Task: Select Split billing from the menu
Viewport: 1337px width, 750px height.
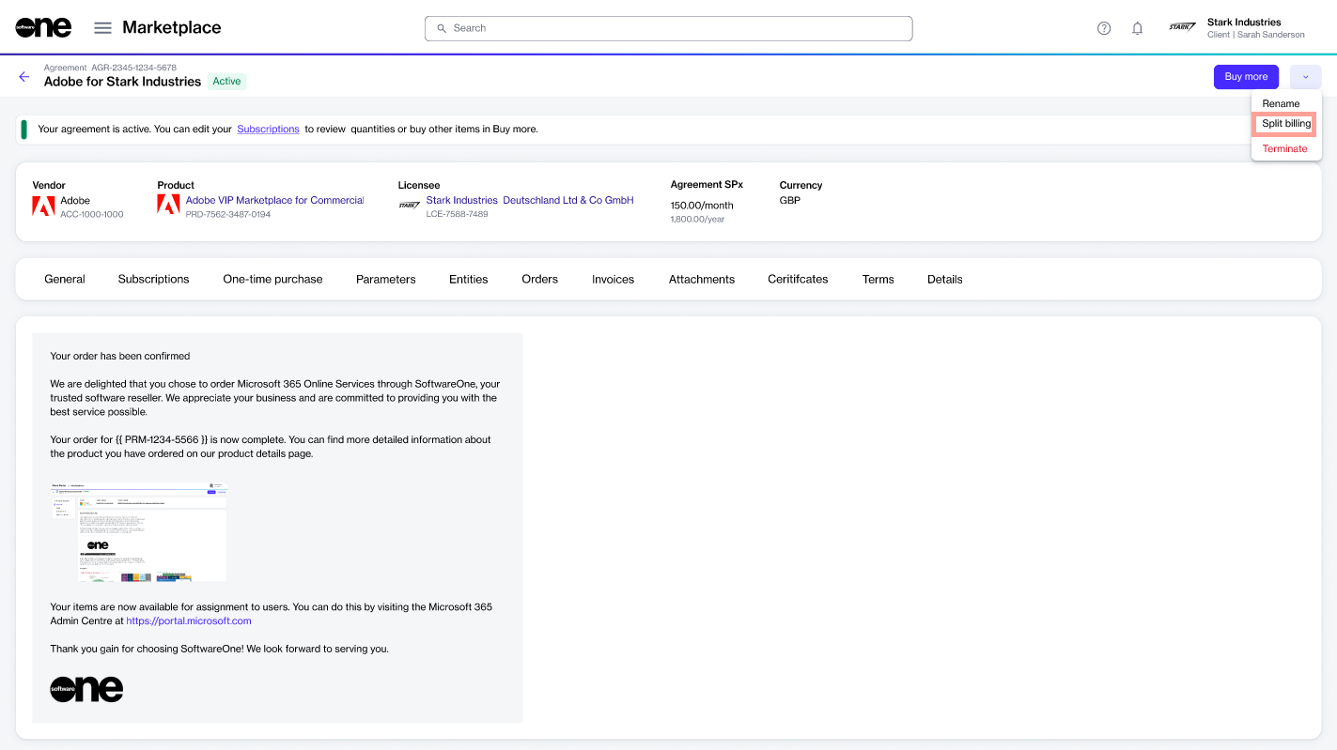Action: (x=1285, y=124)
